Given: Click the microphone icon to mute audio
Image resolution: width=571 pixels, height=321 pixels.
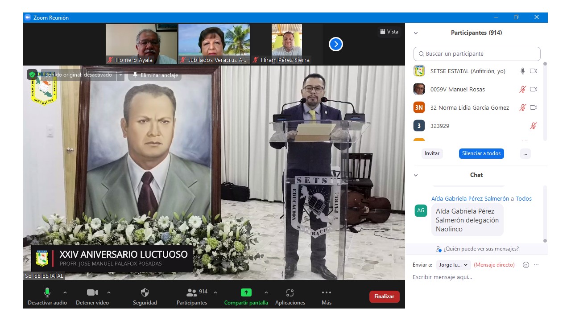Looking at the screenshot, I should pos(47,292).
